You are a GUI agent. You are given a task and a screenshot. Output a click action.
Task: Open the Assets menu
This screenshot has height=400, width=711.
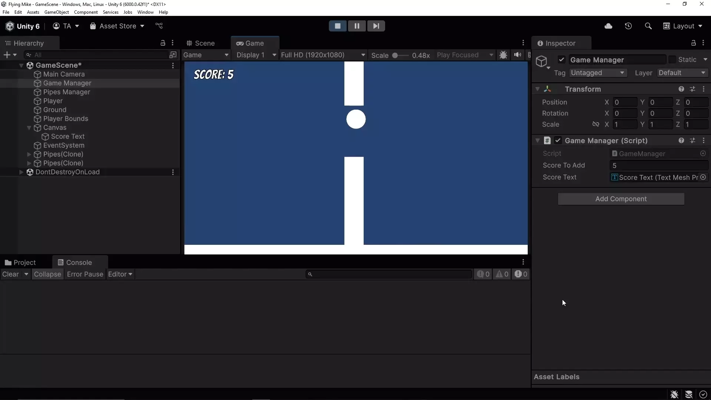pyautogui.click(x=33, y=12)
